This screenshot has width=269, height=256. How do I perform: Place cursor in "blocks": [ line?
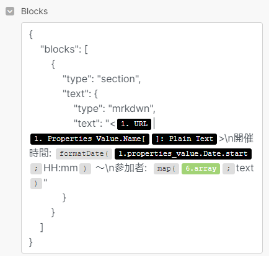pos(64,49)
